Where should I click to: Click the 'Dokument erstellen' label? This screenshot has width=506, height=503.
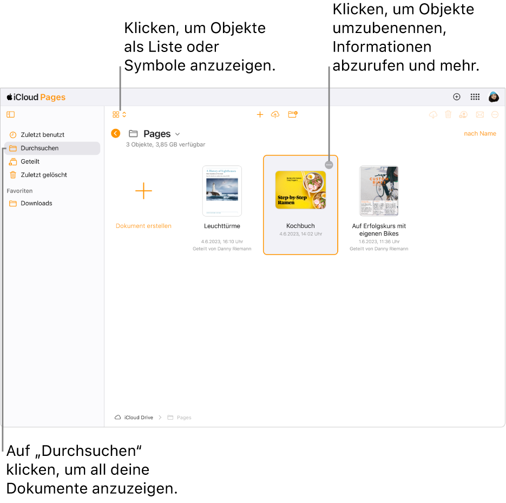(x=143, y=226)
